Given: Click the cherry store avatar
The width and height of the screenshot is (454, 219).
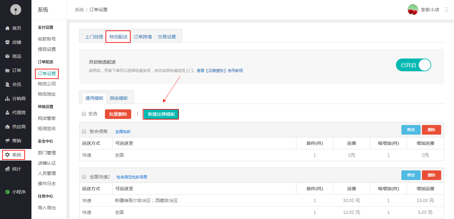Looking at the screenshot, I should pyautogui.click(x=413, y=10).
